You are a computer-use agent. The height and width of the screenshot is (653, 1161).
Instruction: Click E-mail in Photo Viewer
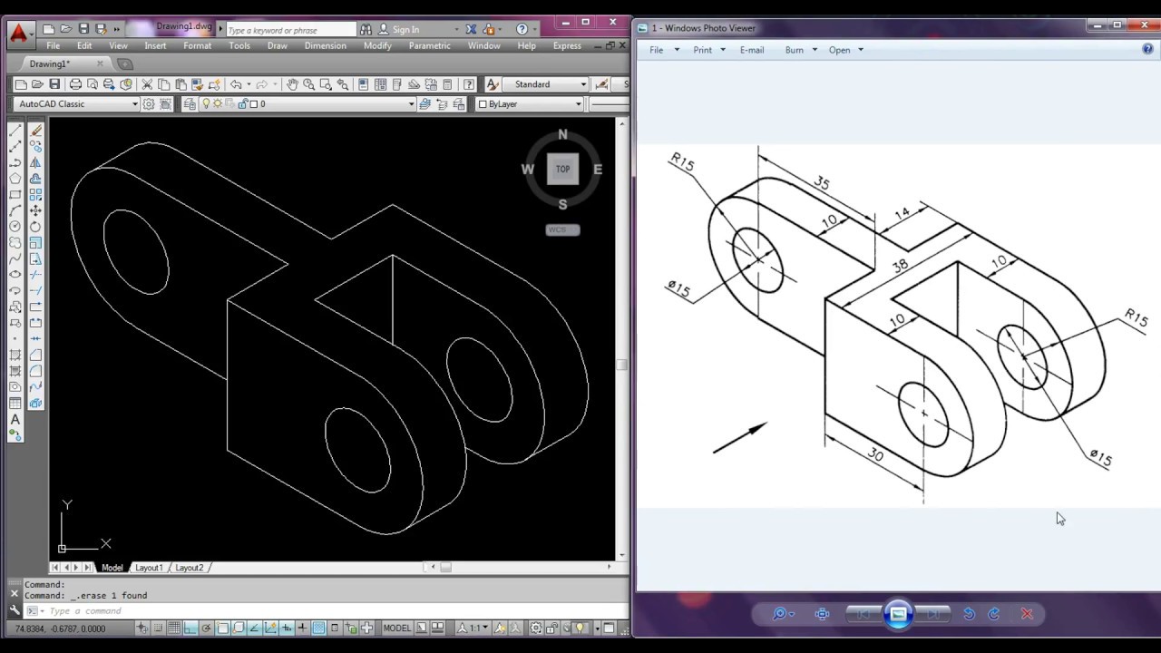[752, 50]
